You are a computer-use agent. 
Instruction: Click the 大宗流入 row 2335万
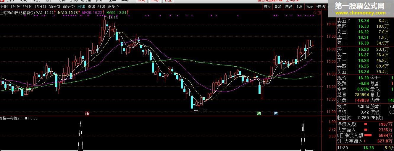click(x=365, y=130)
